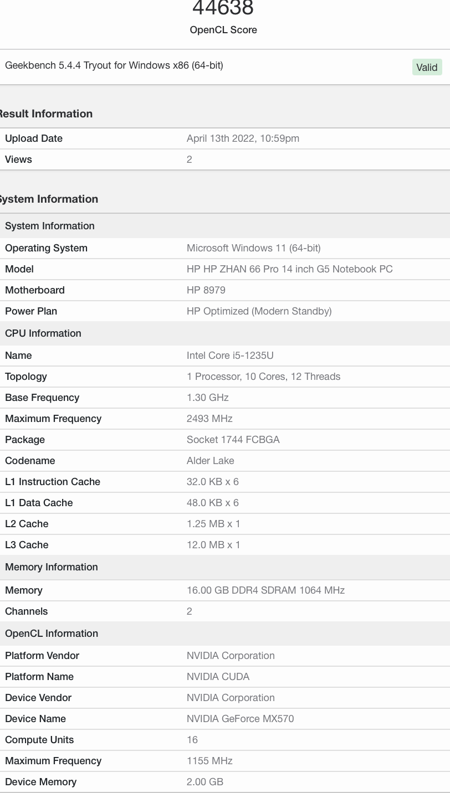Click the Memory Information section header
The image size is (450, 793).
[51, 567]
